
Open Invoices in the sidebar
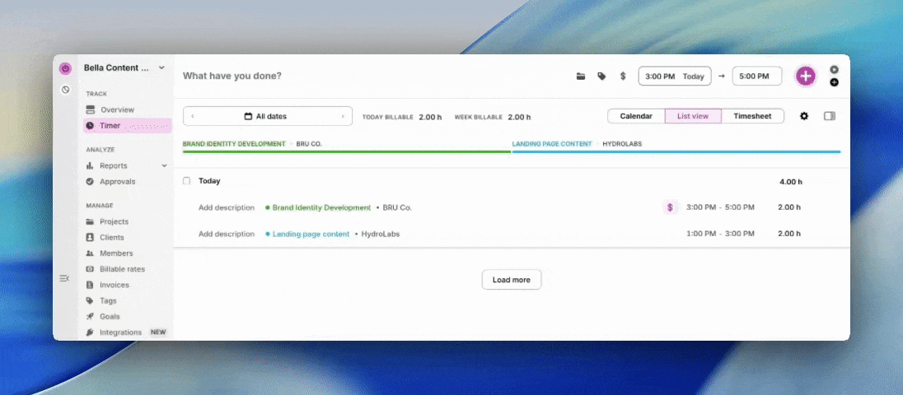pyautogui.click(x=115, y=285)
